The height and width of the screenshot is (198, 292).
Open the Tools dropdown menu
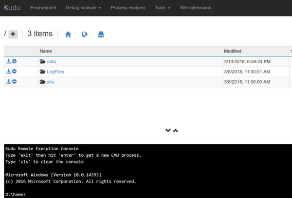tap(162, 8)
